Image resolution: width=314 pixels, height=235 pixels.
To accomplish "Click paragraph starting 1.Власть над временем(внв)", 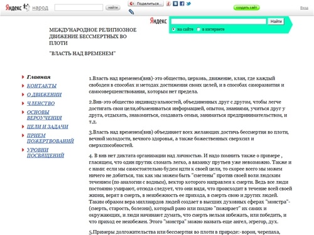I will point(187,85).
